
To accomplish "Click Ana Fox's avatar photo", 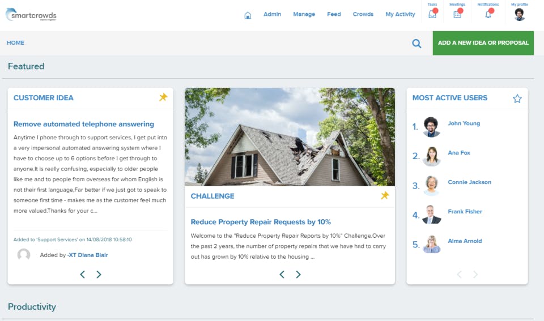I will tap(432, 156).
